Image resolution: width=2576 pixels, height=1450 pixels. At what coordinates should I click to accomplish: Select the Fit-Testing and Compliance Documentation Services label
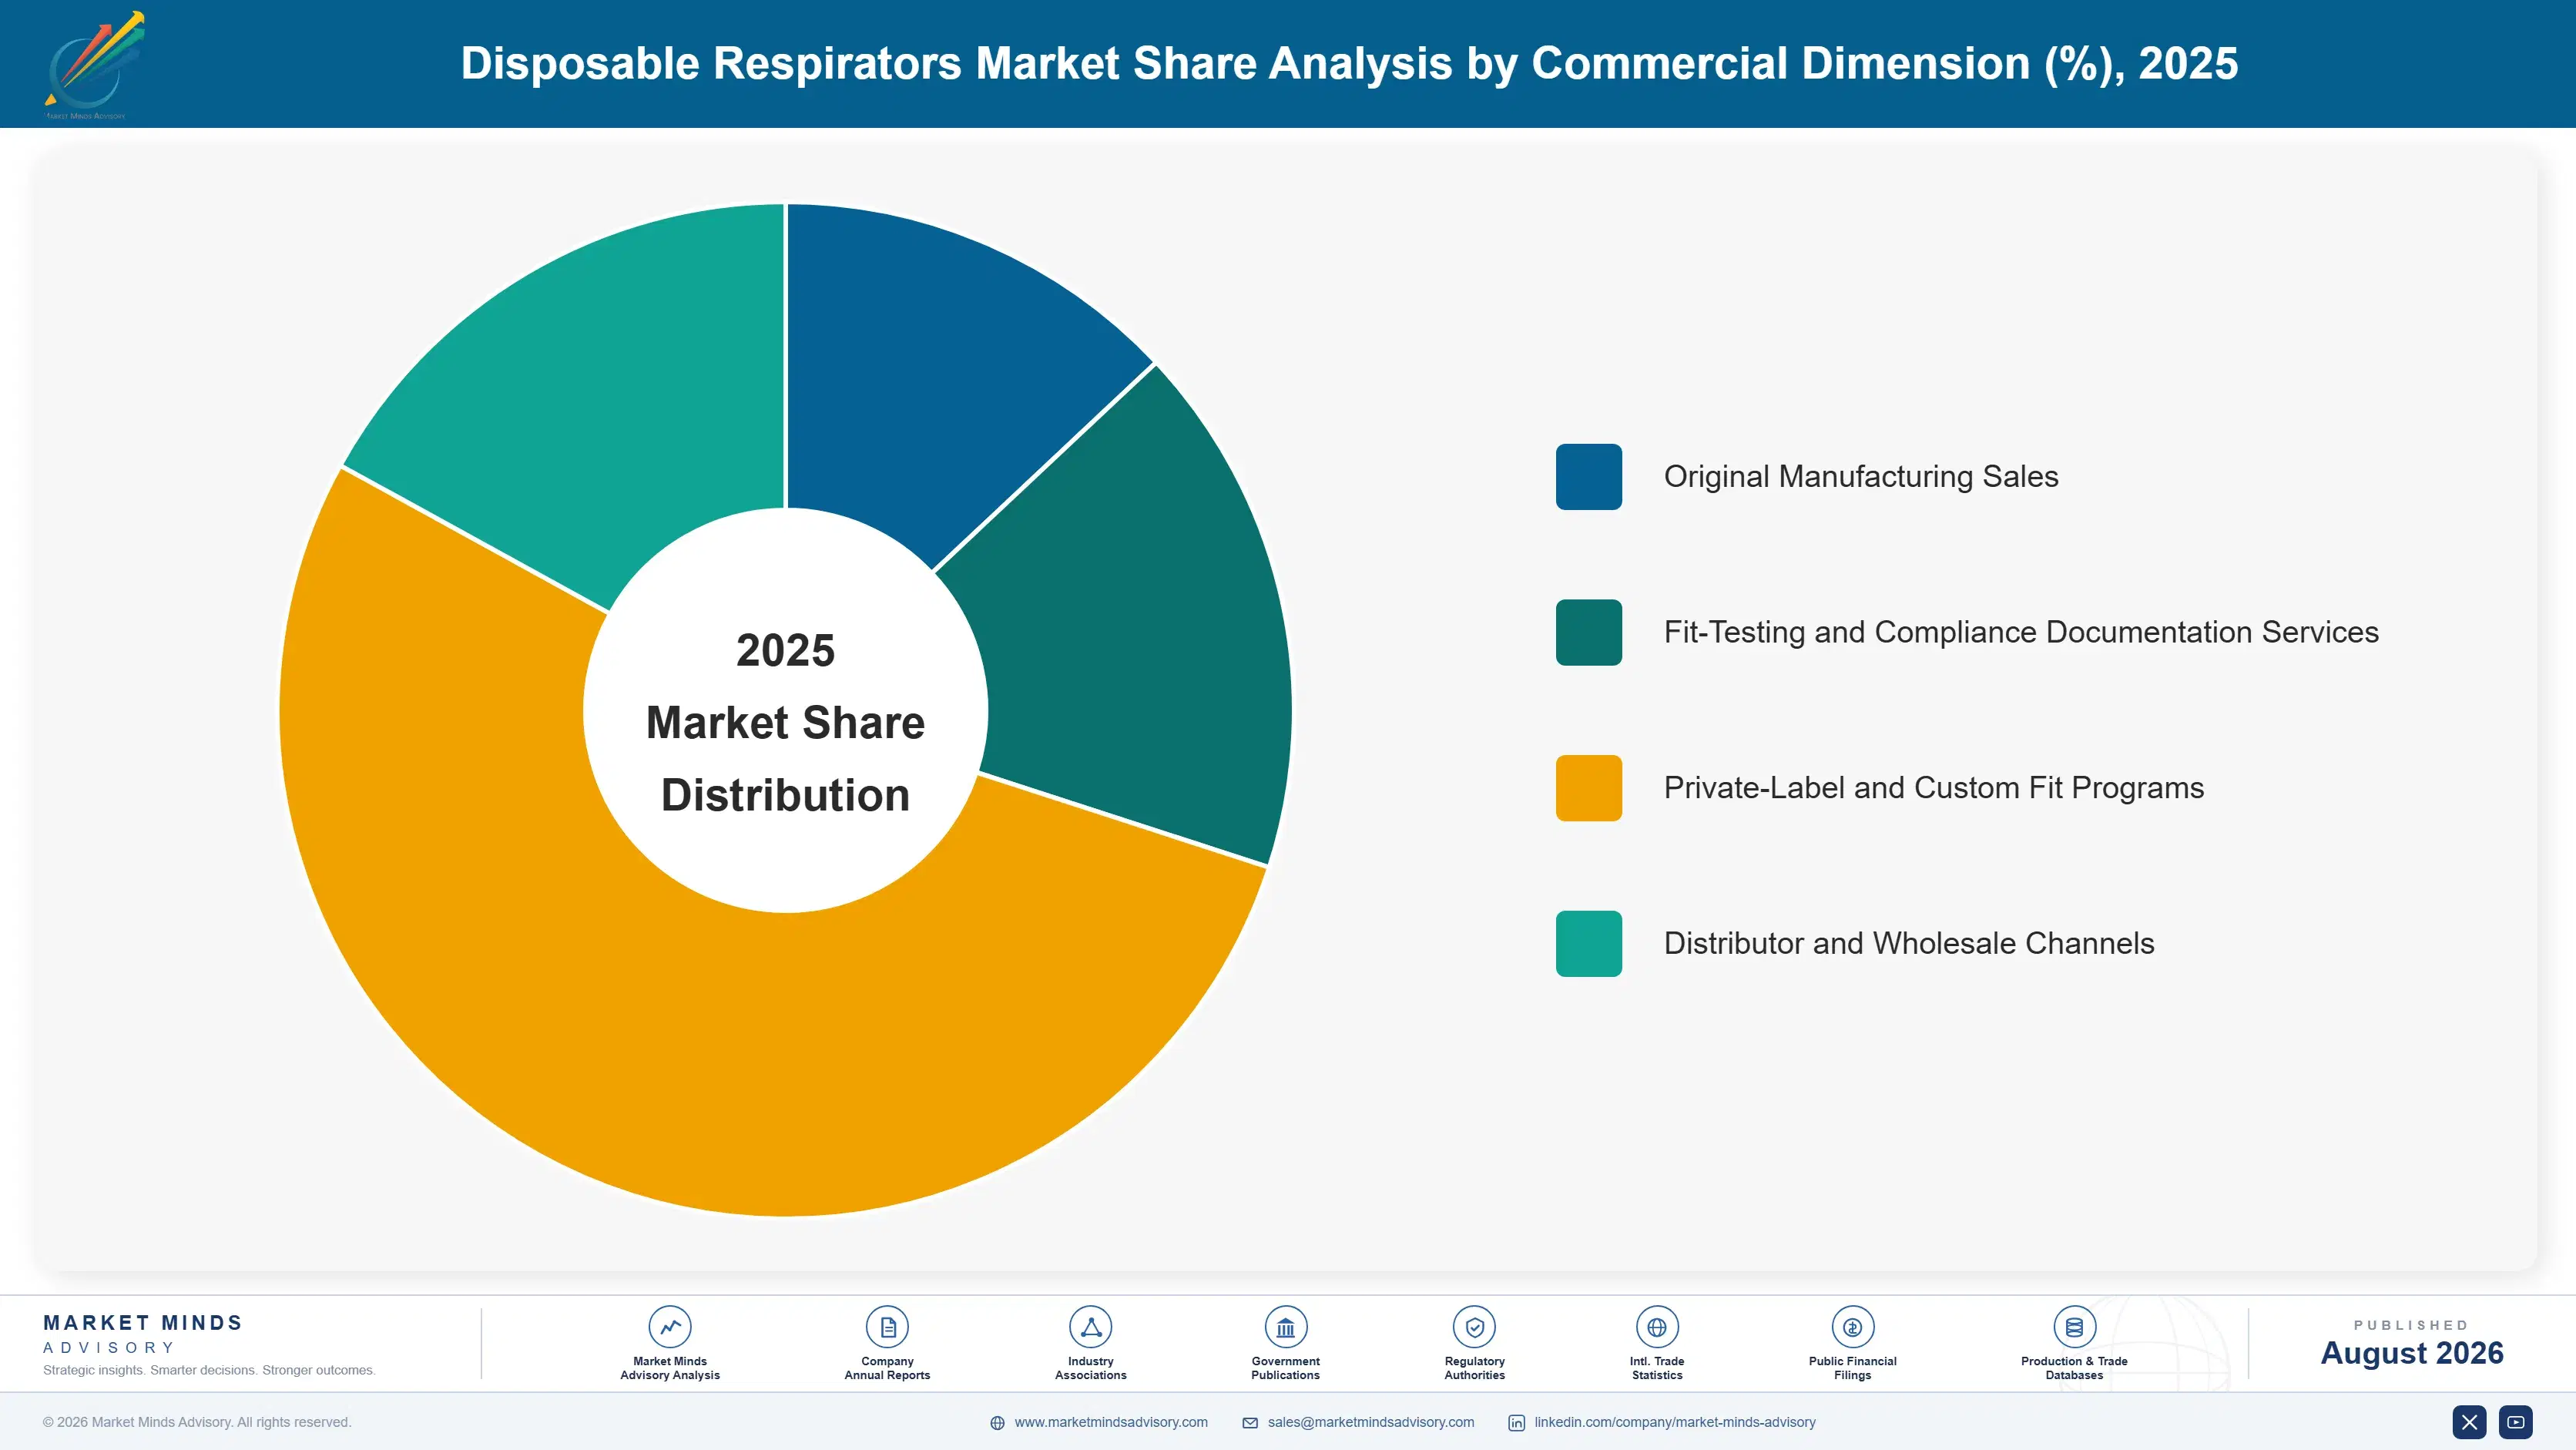[x=2021, y=632]
